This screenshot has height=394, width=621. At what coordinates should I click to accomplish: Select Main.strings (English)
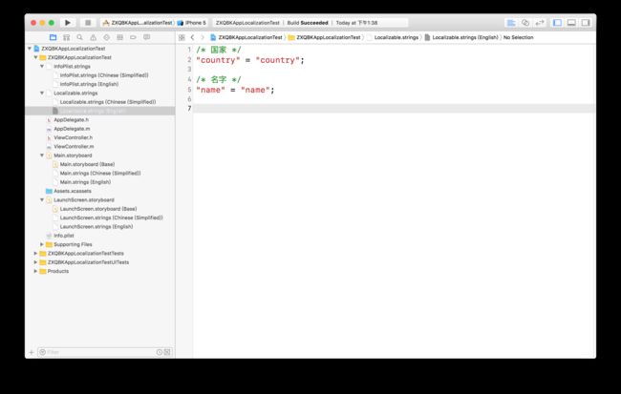click(x=85, y=182)
